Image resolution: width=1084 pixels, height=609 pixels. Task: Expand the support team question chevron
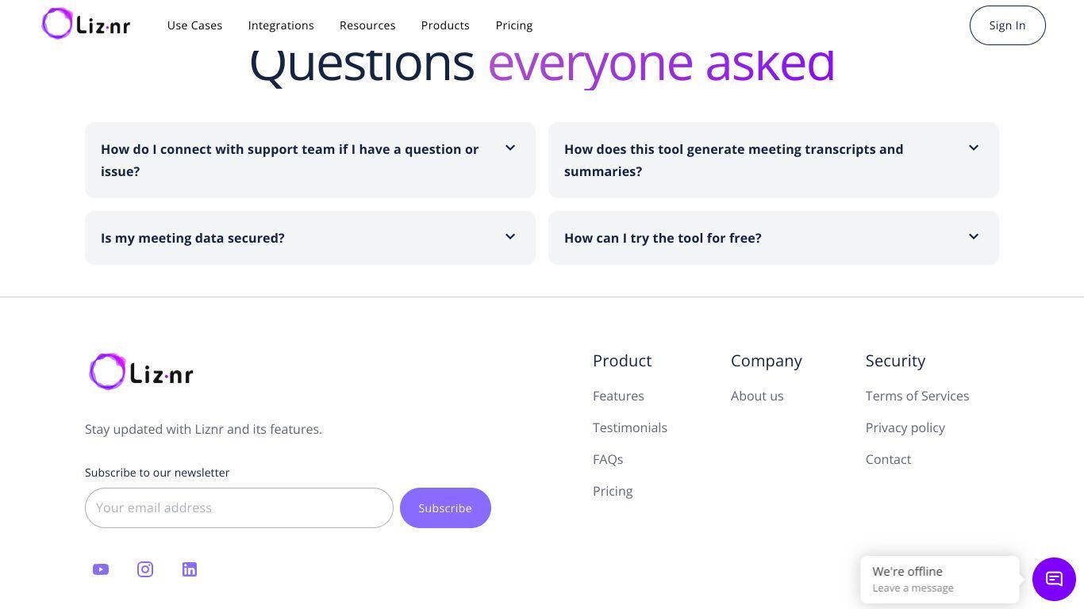tap(510, 148)
